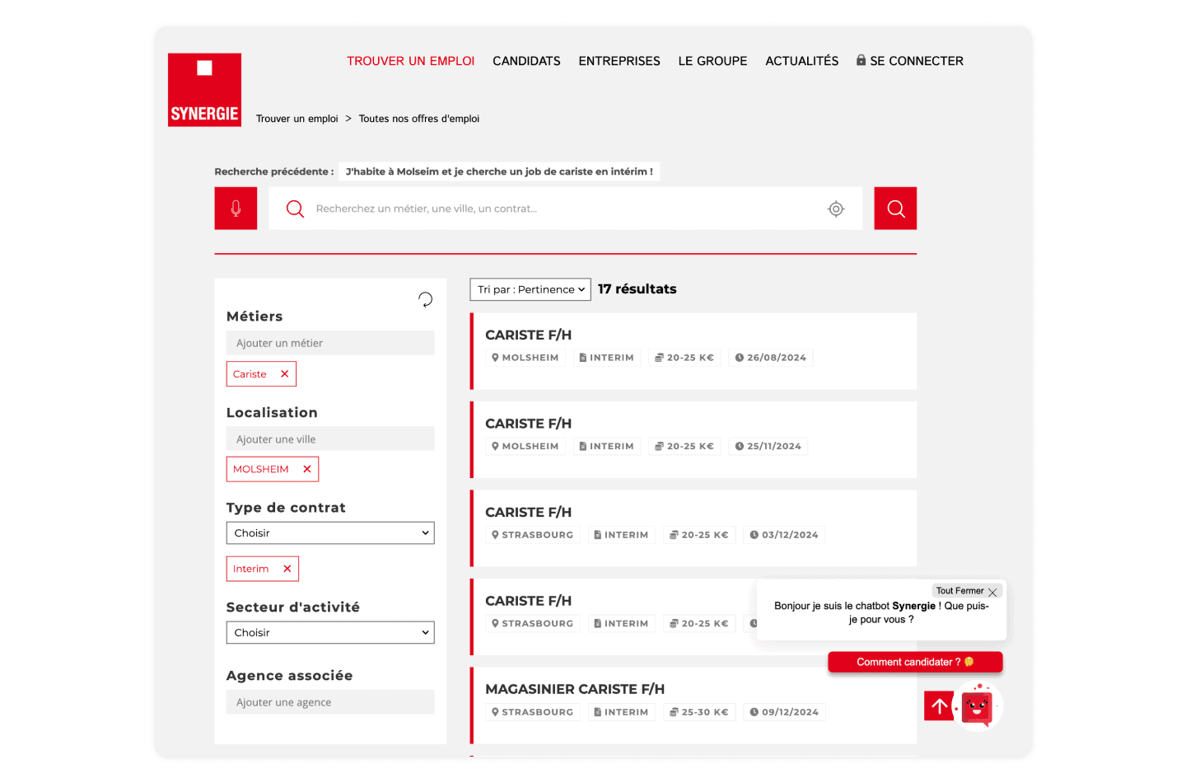Remove the MOLSHEIM location filter tag
The image size is (1186, 783).
click(306, 470)
